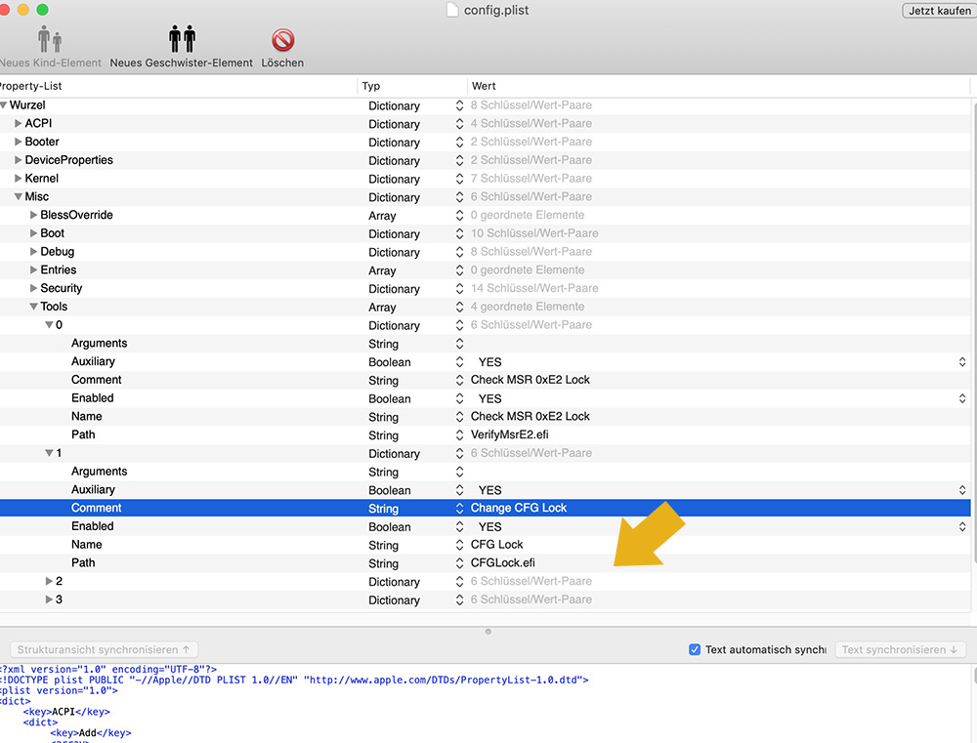Screen dimensions: 977x743
Task: Click the 'Jetzt kaufen' button
Action: coord(937,10)
